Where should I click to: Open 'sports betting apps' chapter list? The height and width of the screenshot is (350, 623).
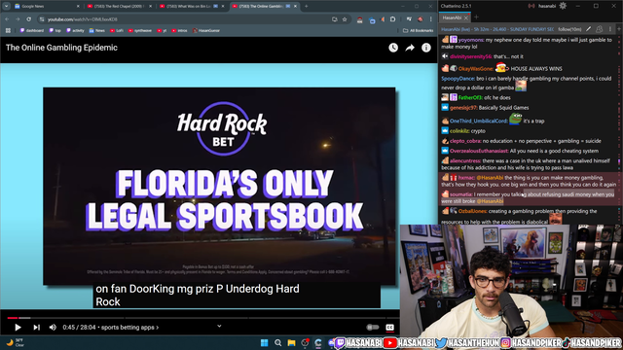129,328
